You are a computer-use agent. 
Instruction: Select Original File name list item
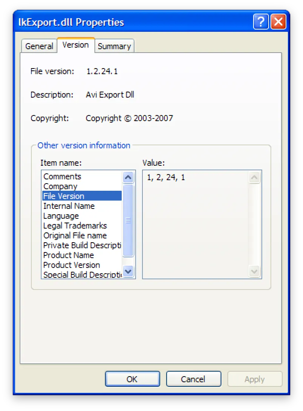[x=82, y=235]
